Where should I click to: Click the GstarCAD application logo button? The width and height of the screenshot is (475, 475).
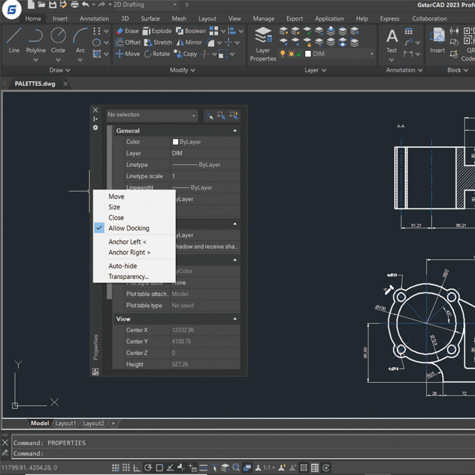click(11, 9)
